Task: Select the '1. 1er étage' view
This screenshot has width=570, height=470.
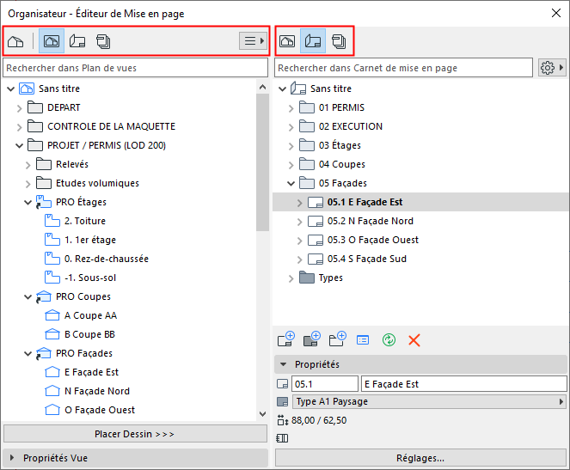Action: click(90, 240)
